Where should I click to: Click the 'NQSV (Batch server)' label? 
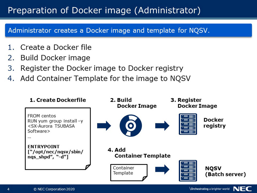pos(226,171)
